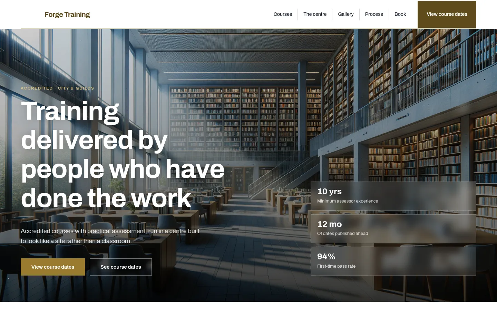Screen dimensions: 497x310
Task: Click the Accredited courses description paragraph
Action: 110,236
